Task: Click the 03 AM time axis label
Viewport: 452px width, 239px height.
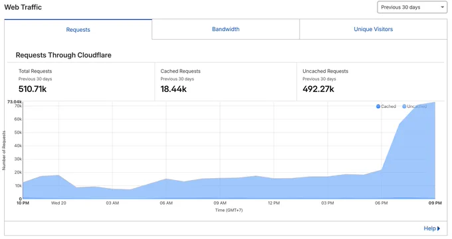Action: 112,203
